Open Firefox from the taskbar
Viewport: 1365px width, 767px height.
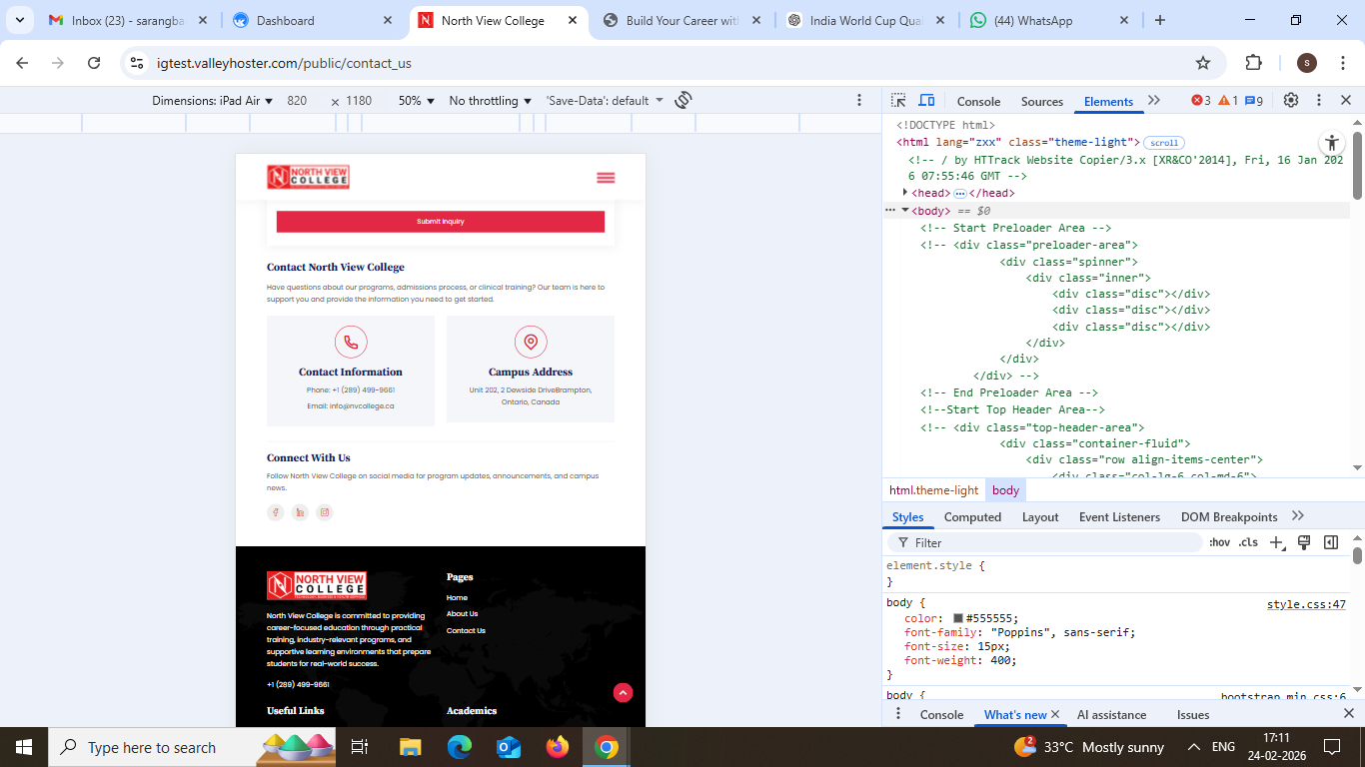pyautogui.click(x=558, y=747)
